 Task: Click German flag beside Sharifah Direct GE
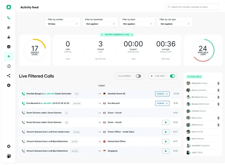tap(105, 94)
